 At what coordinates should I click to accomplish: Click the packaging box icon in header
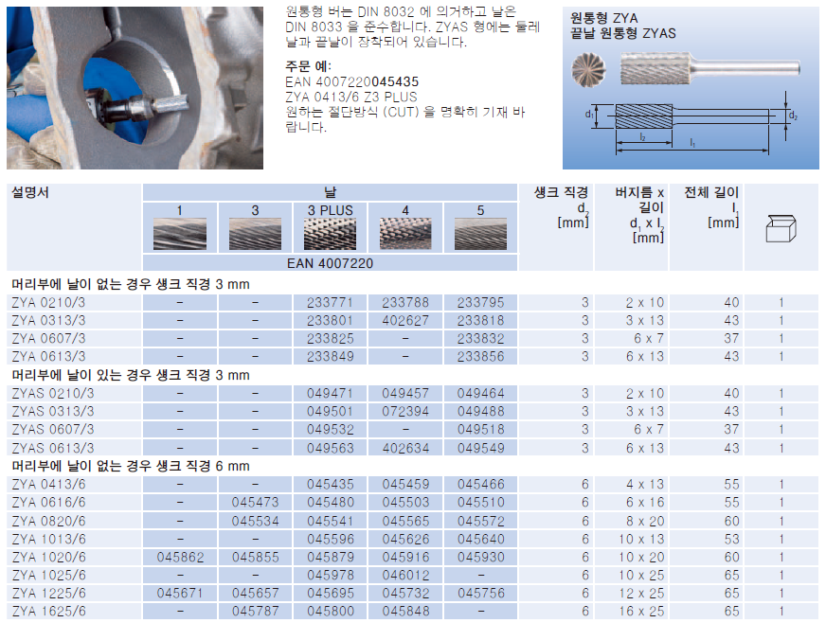pos(781,228)
